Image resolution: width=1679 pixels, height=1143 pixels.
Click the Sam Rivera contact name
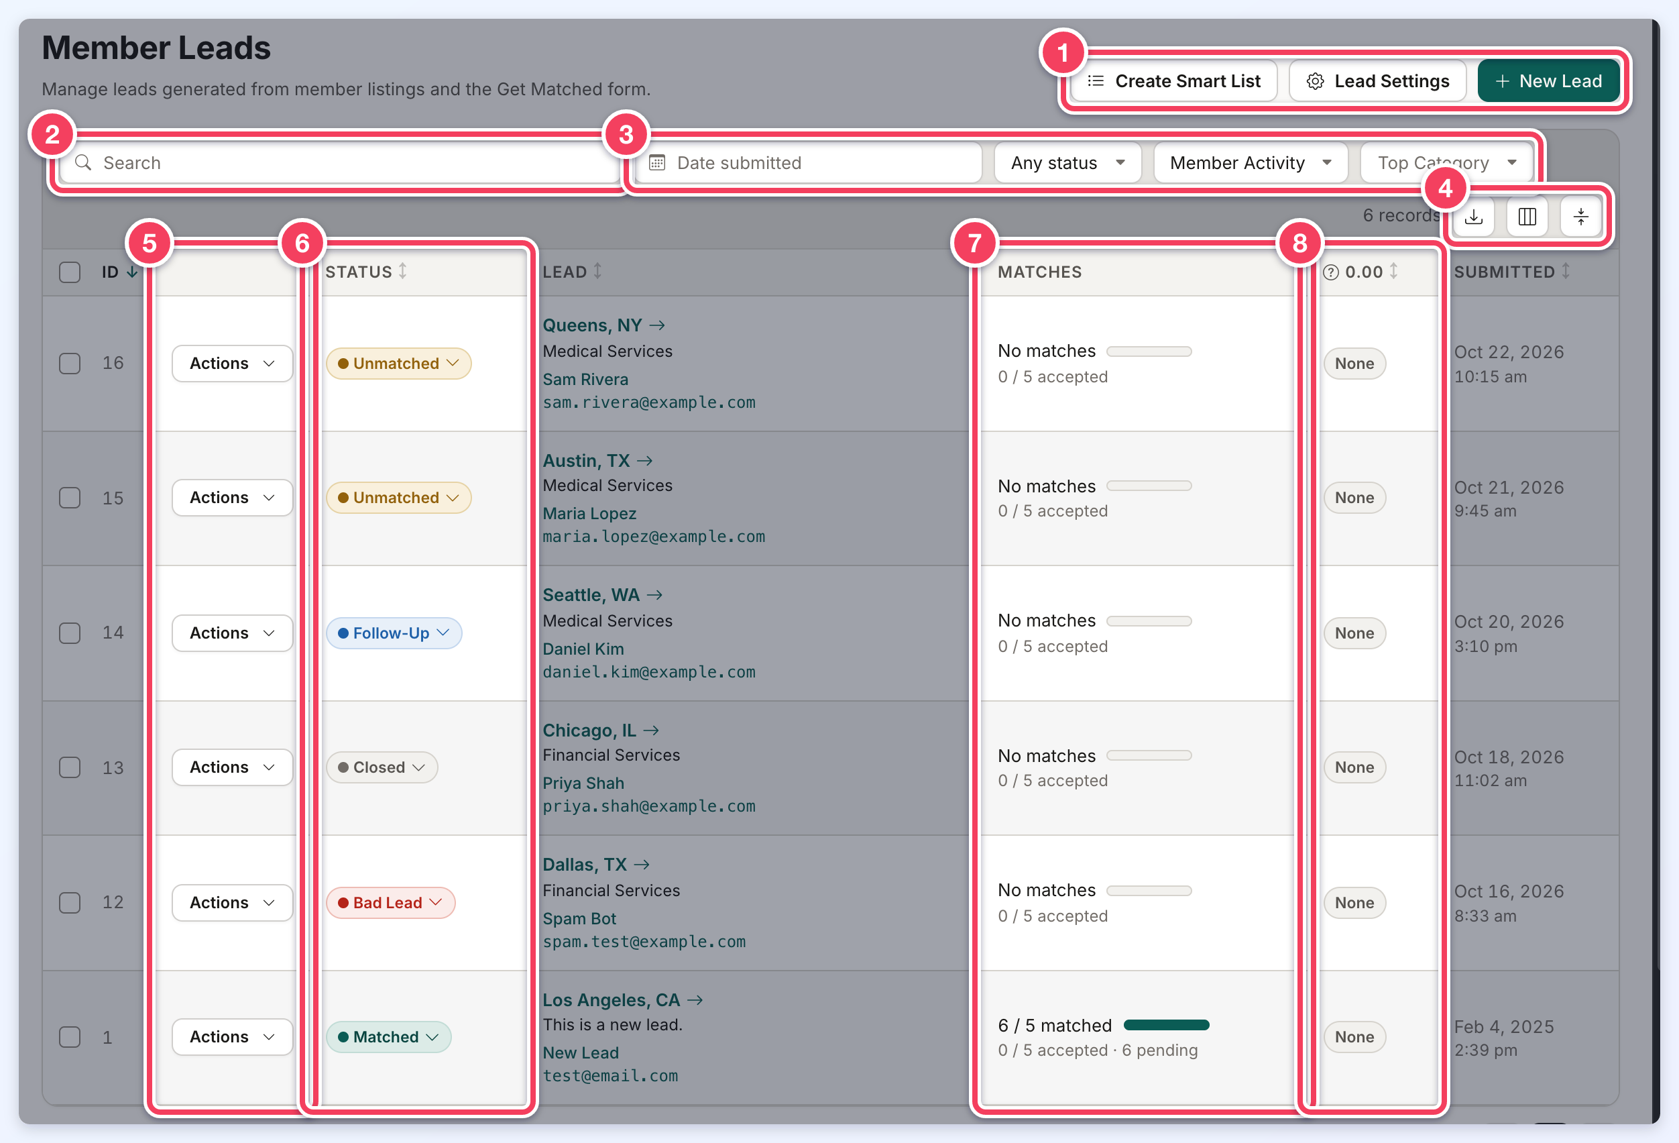[585, 379]
